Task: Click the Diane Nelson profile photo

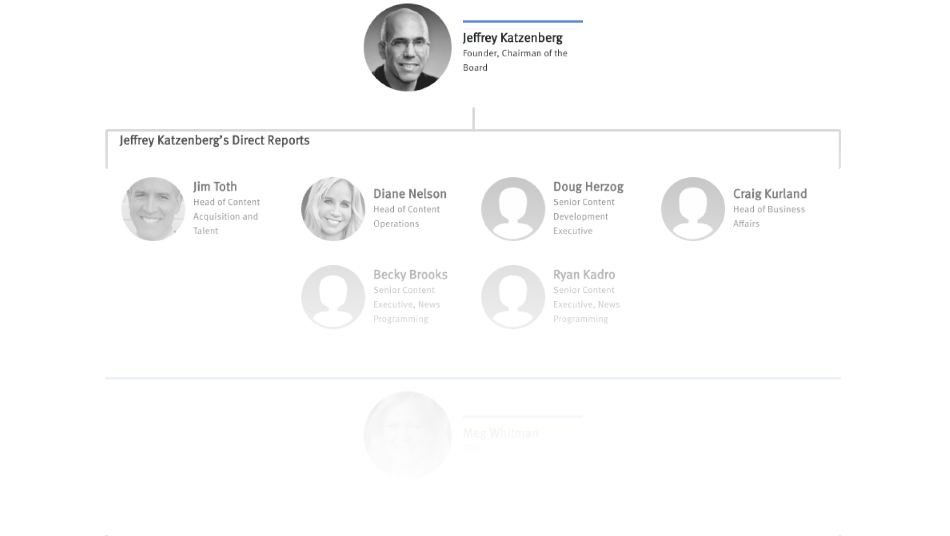Action: [333, 209]
